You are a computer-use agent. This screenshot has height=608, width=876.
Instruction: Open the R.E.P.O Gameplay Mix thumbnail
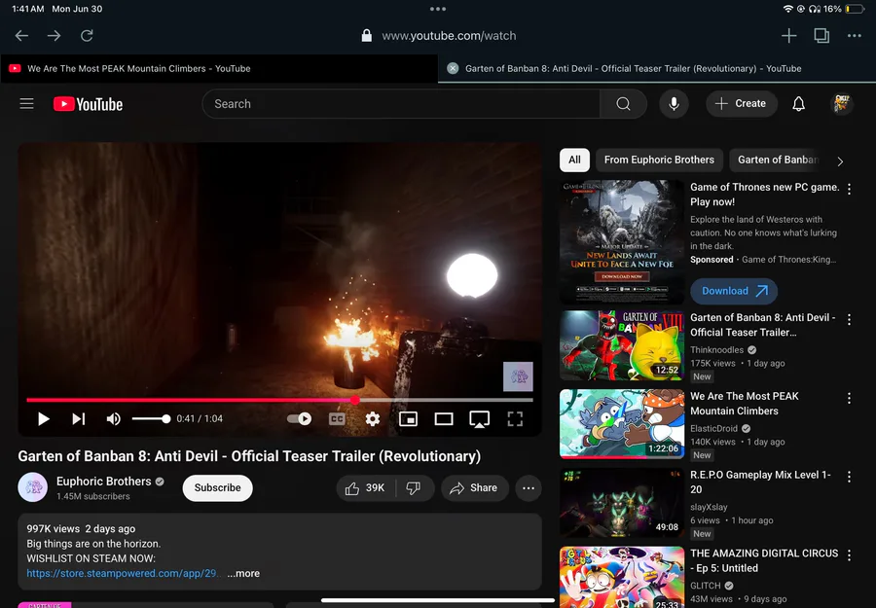tap(622, 503)
